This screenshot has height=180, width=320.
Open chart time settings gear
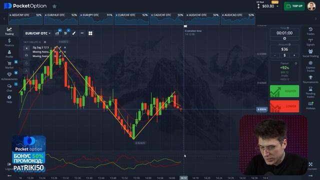pos(45,42)
